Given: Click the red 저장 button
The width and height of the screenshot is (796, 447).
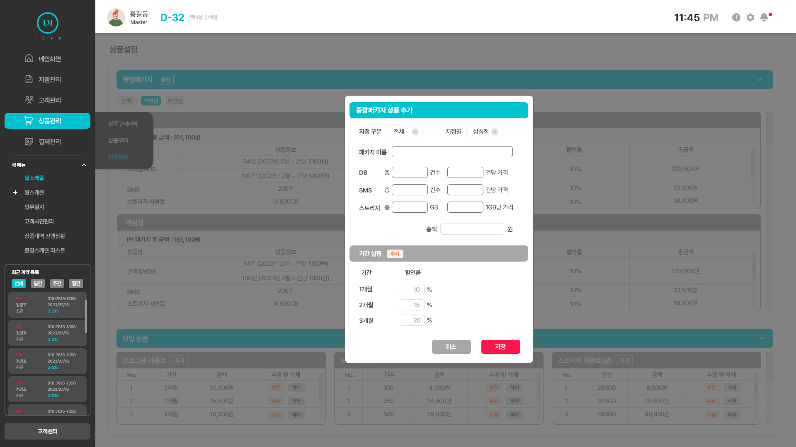Looking at the screenshot, I should (500, 347).
